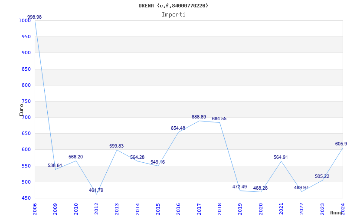The image size is (347, 217).
Task: Click the 800 y-axis tick label
Action: [x=26, y=85]
